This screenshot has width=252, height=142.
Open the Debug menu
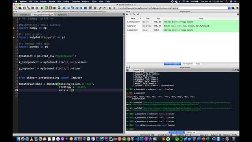66,2
